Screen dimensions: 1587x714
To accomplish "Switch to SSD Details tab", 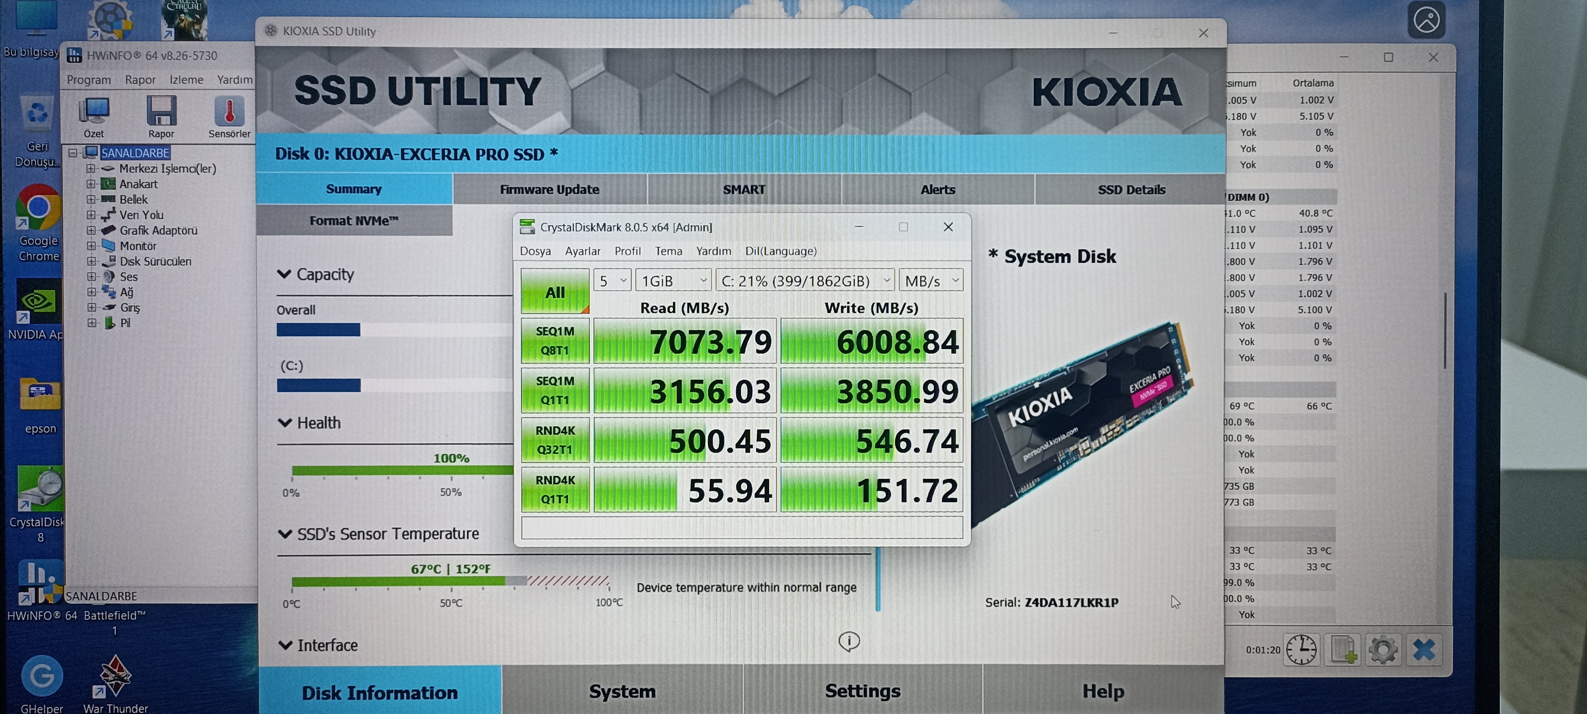I will (x=1131, y=189).
